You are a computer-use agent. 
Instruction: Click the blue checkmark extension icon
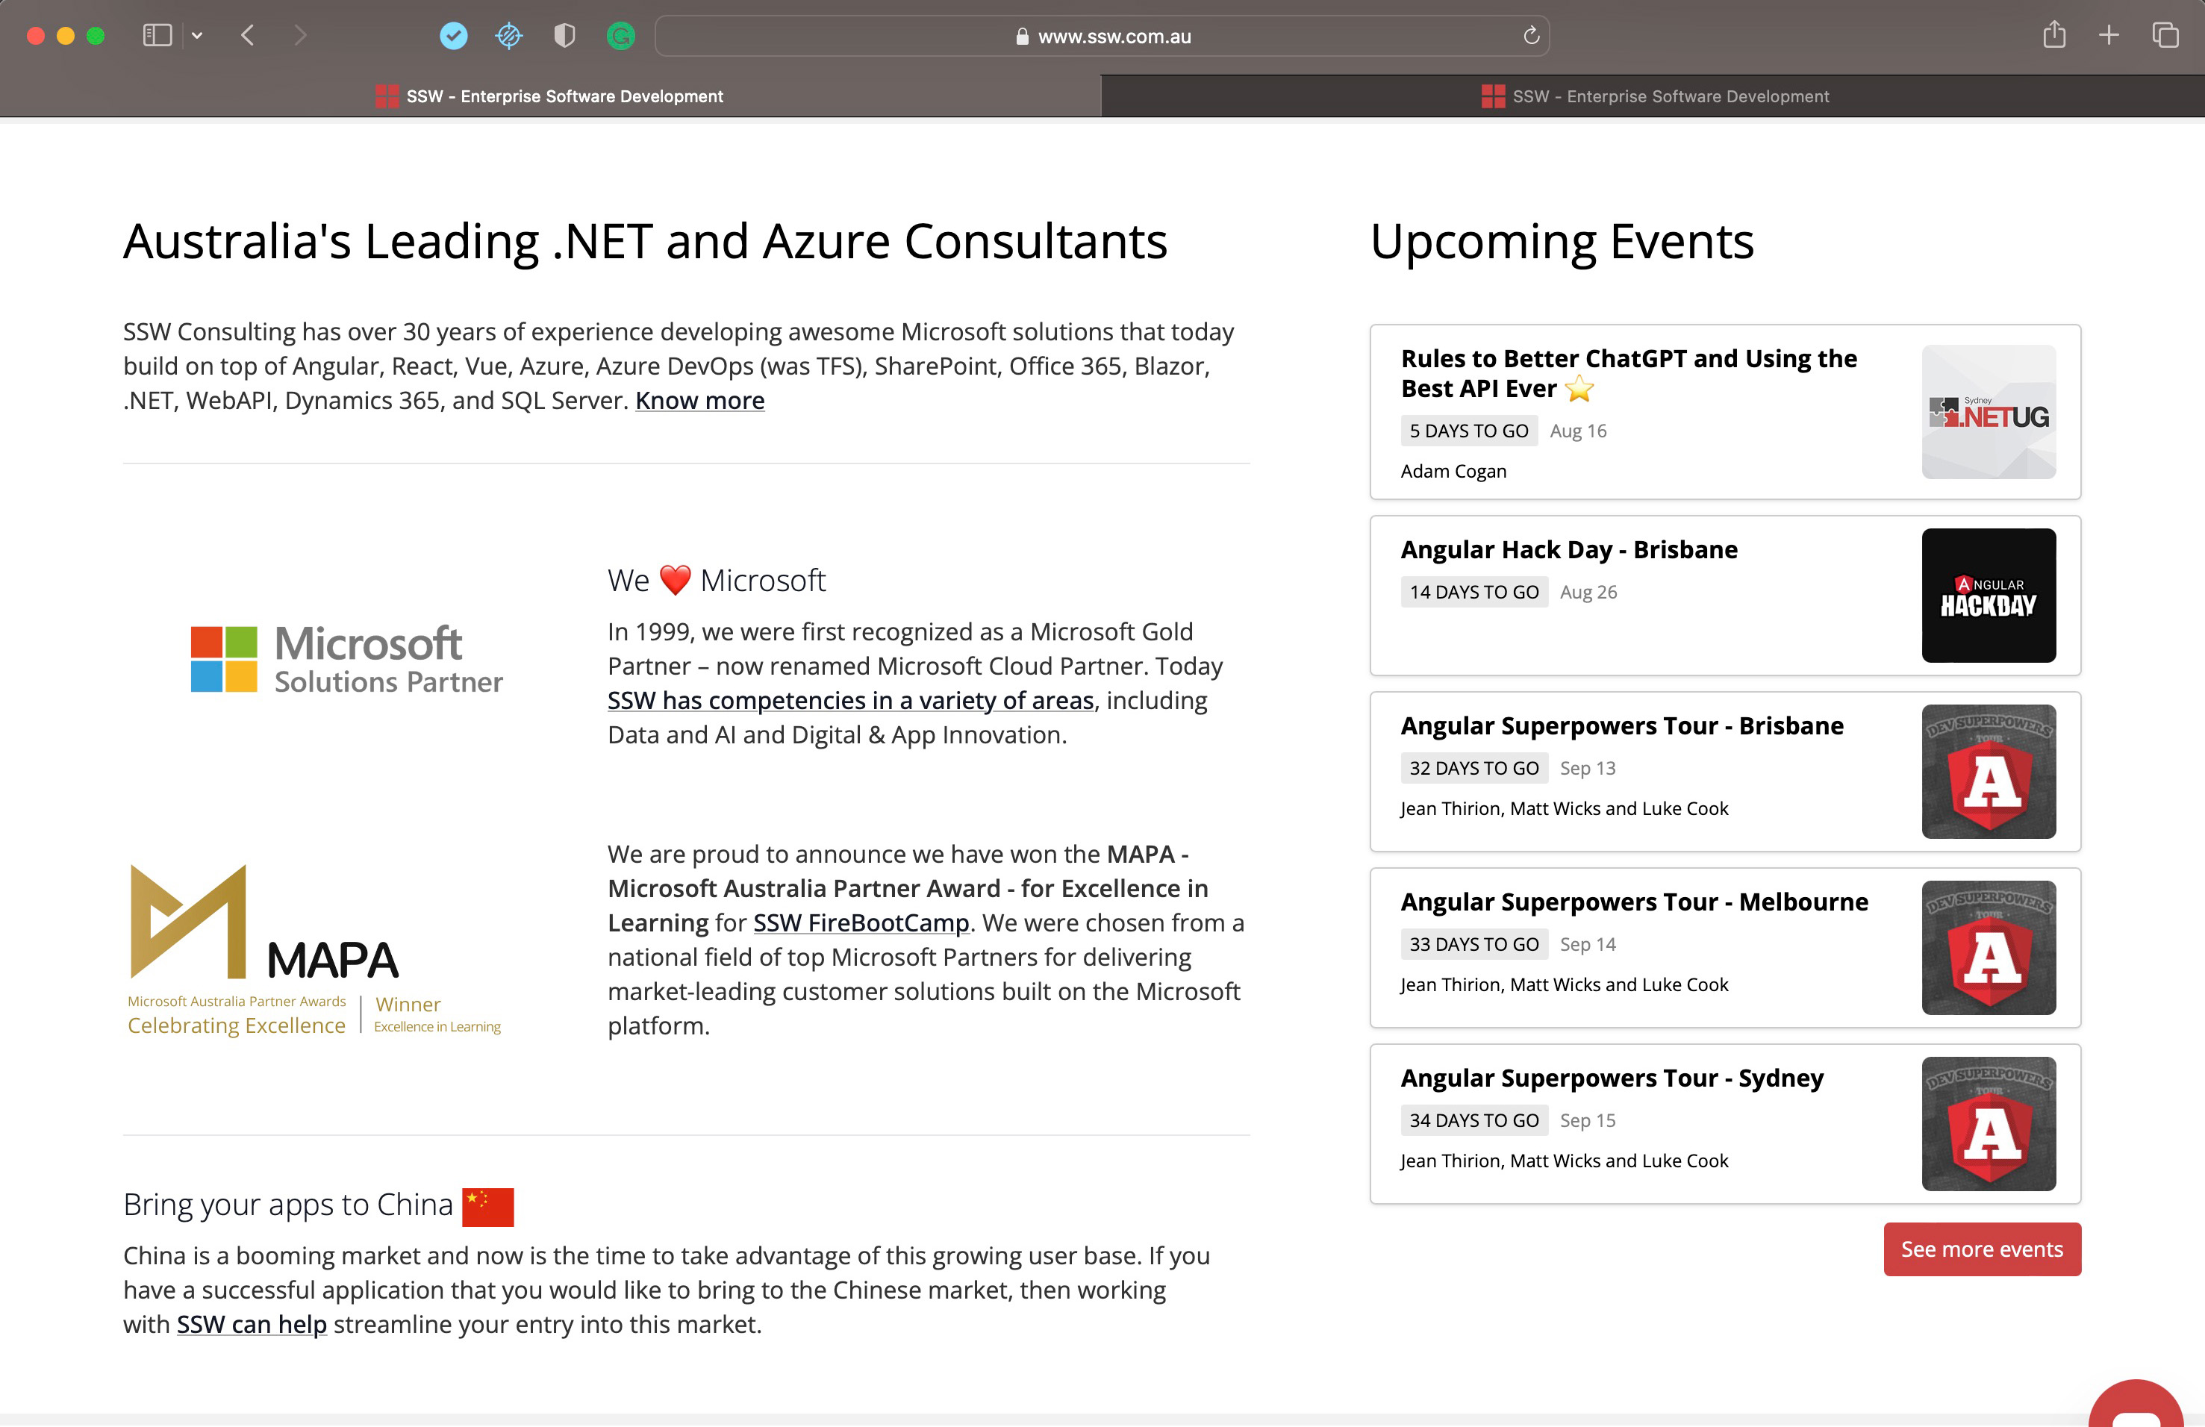453,36
